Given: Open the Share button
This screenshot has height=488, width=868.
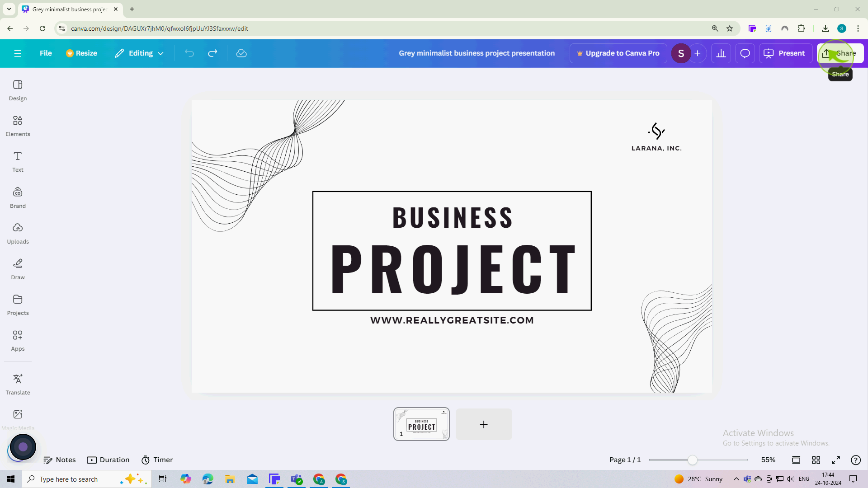Looking at the screenshot, I should (840, 53).
